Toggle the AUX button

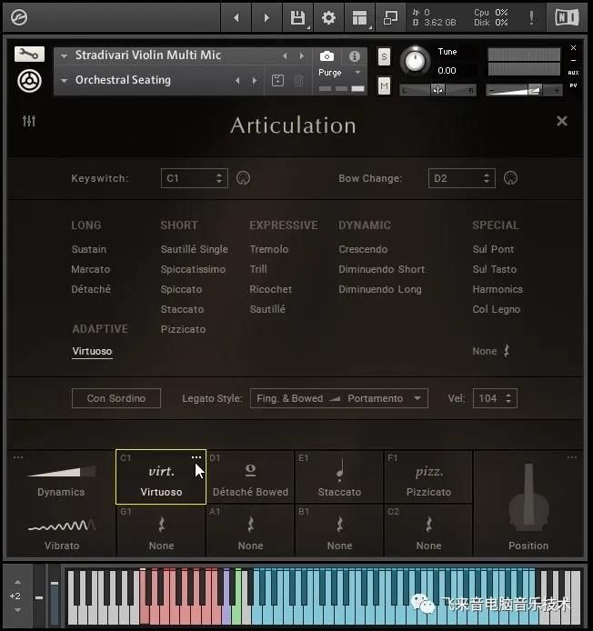[x=573, y=73]
